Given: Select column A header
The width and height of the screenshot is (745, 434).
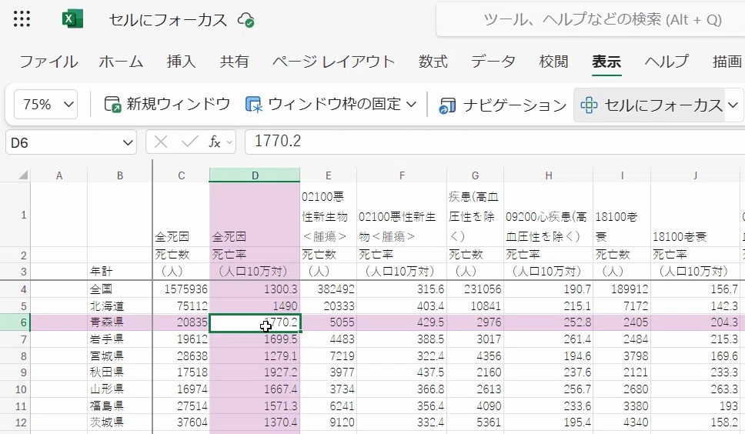Looking at the screenshot, I should (x=59, y=175).
